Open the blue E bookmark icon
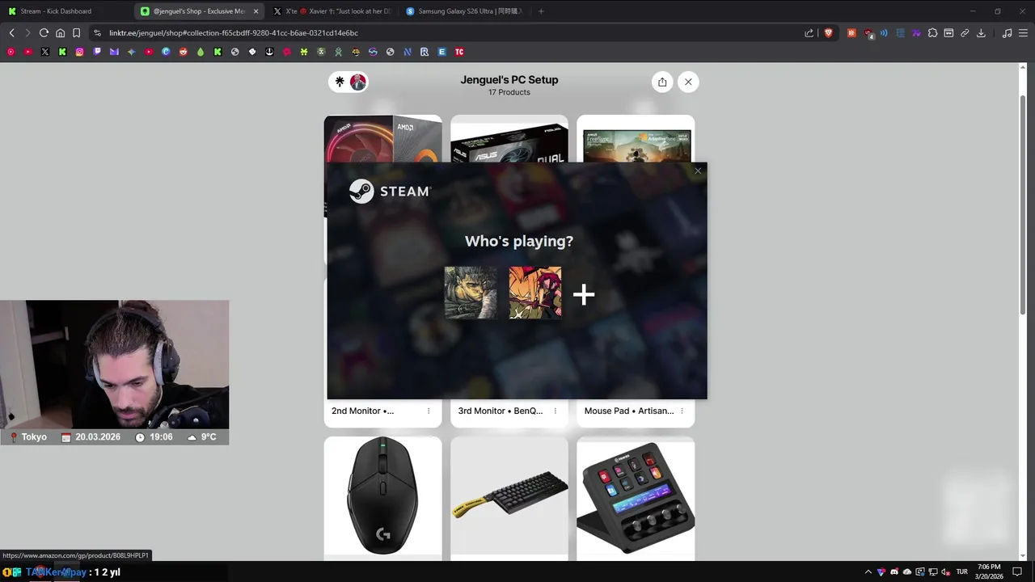Viewport: 1035px width, 582px height. (x=441, y=52)
